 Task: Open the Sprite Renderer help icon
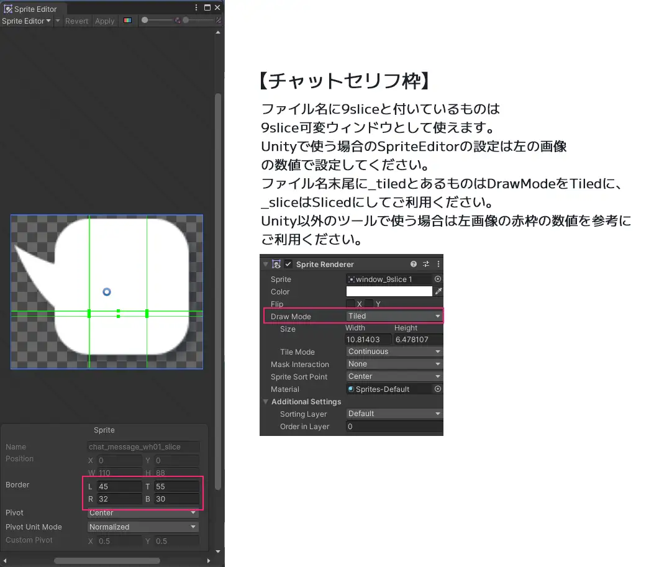point(413,264)
